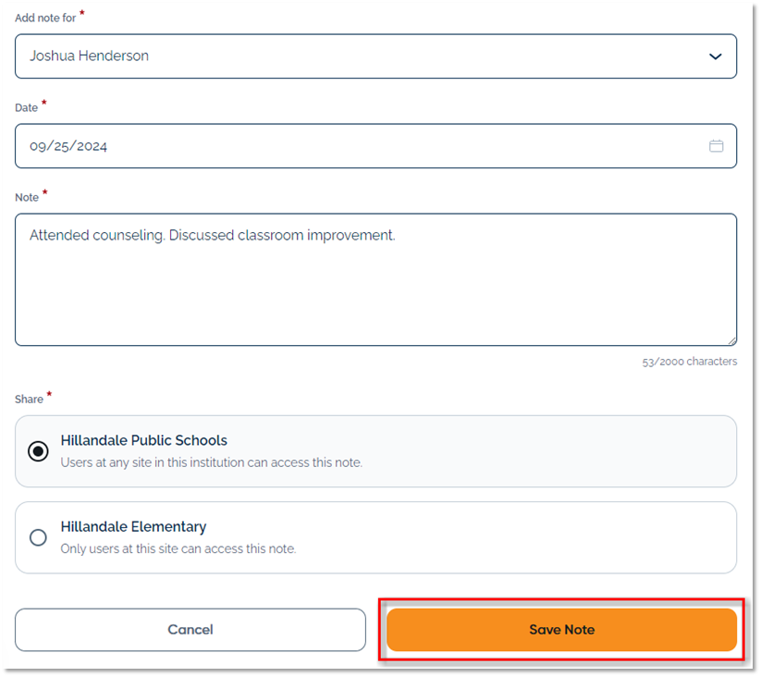Click the Hillandale Elementary option title
Image resolution: width=761 pixels, height=677 pixels.
(x=133, y=526)
